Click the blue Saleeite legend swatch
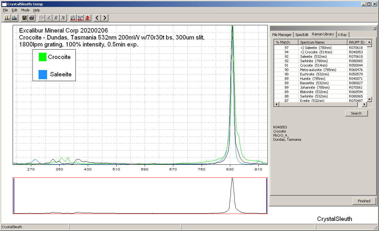The image size is (379, 231). coord(43,74)
